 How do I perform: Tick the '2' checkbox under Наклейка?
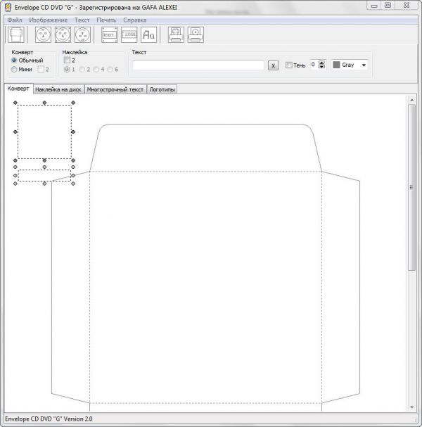pos(67,60)
